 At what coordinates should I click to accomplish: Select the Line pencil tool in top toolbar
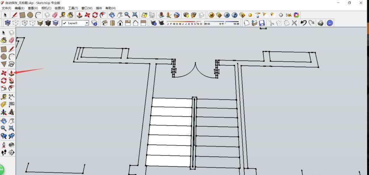(x=15, y=15)
